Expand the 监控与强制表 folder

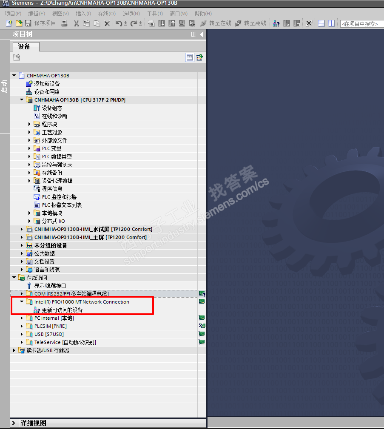coord(29,165)
